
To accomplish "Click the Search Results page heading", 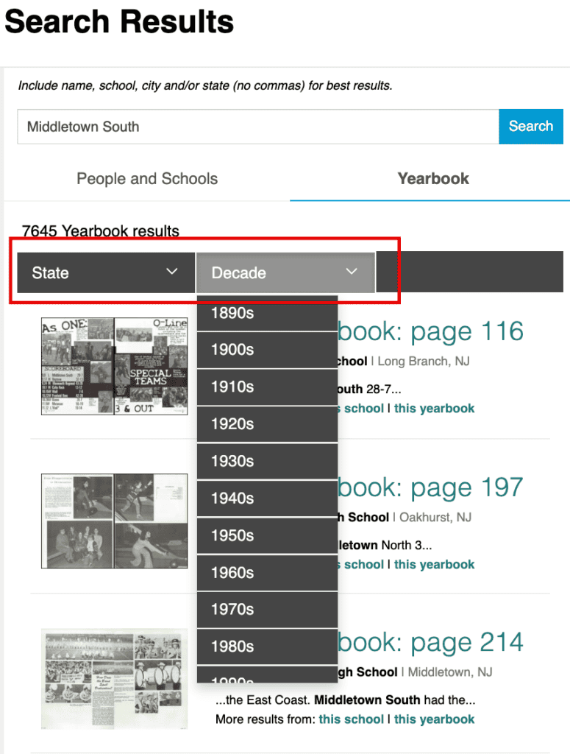I will tap(119, 21).
